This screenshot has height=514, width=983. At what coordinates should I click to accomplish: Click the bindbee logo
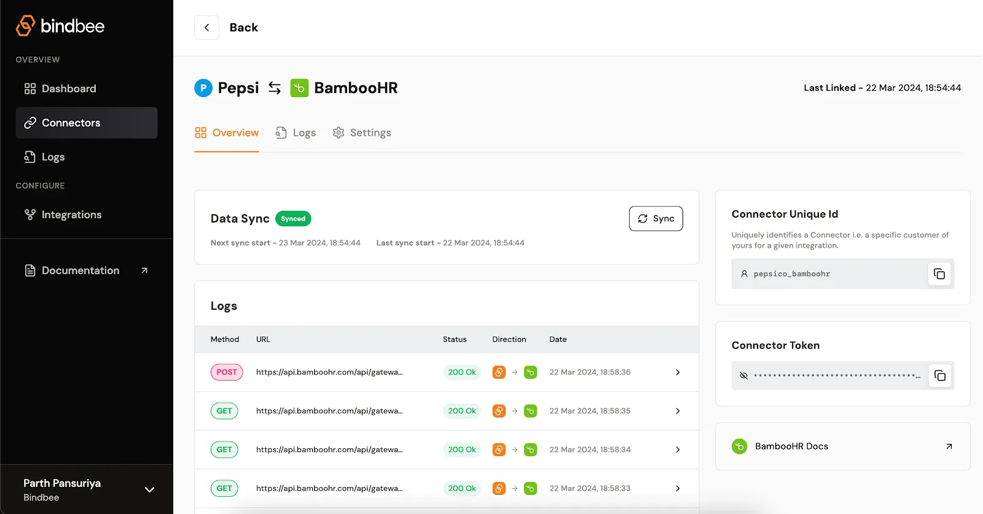pos(60,26)
